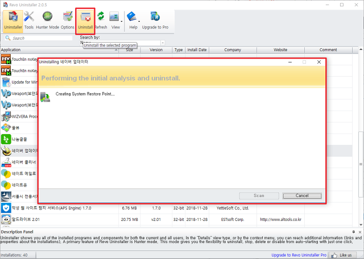The width and height of the screenshot is (364, 259).
Task: Open the View menu button
Action: pyautogui.click(x=115, y=20)
